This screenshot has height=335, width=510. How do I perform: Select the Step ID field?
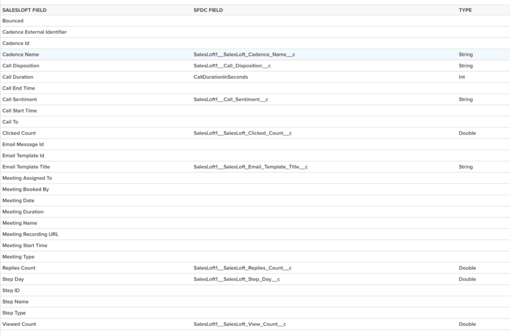(x=11, y=290)
